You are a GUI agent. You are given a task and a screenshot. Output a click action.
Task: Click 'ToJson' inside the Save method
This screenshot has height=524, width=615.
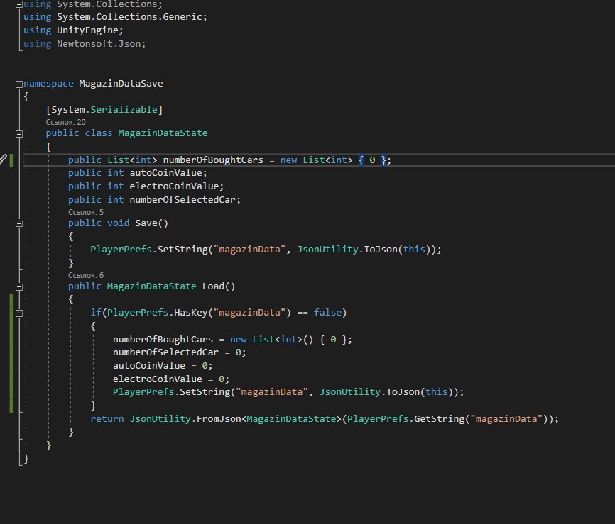point(381,250)
